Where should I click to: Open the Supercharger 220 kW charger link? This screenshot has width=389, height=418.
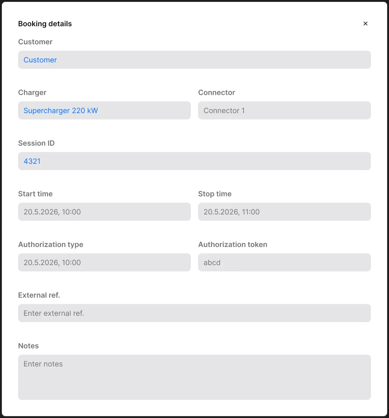coord(61,110)
